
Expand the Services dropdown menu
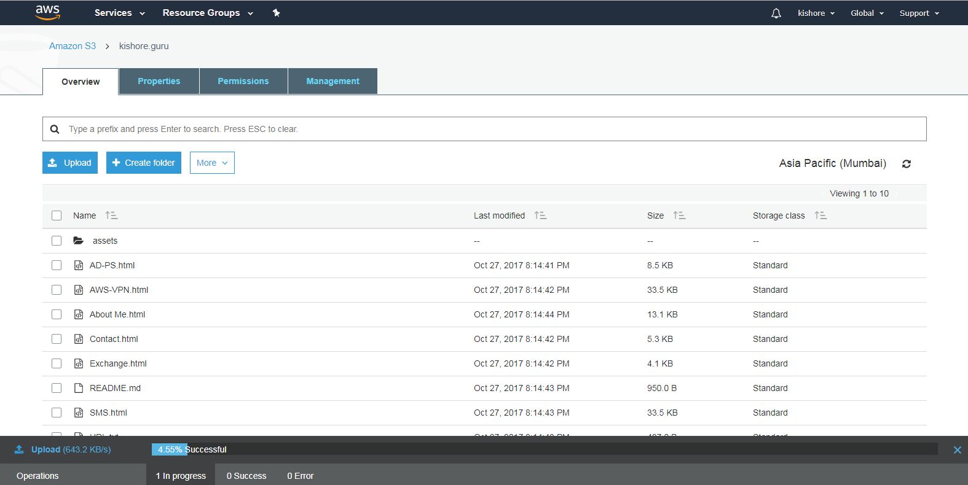(119, 13)
